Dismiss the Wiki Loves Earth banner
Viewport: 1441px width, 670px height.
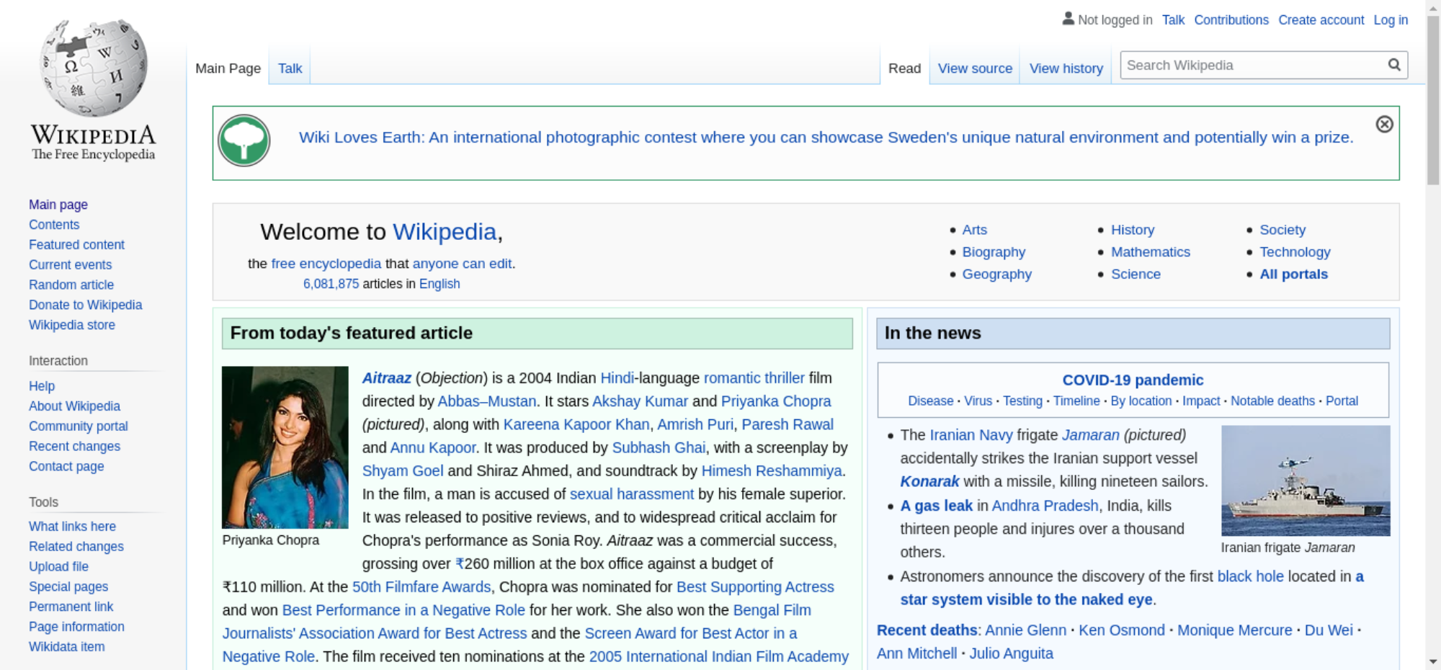click(1384, 124)
